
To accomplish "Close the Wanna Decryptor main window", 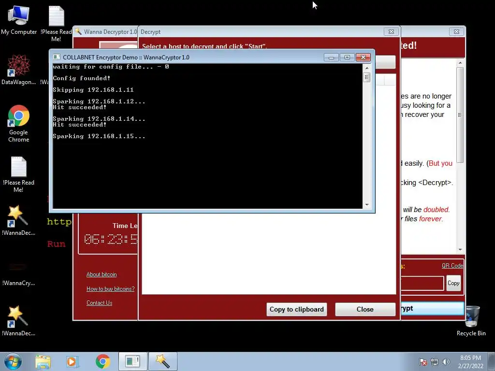I will click(456, 31).
